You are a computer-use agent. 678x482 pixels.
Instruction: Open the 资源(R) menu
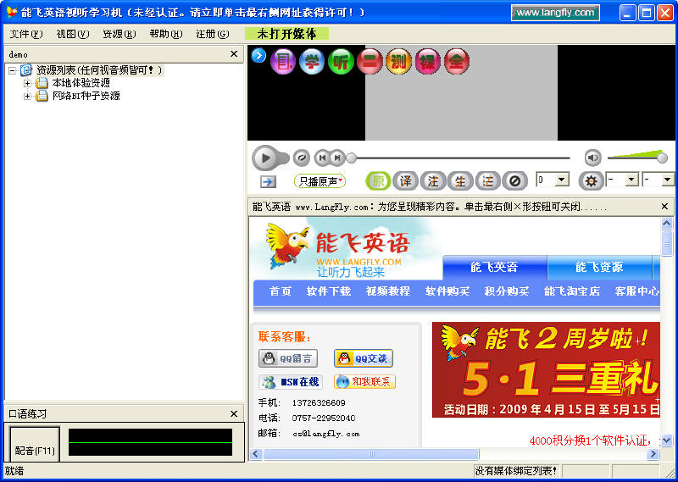(119, 34)
